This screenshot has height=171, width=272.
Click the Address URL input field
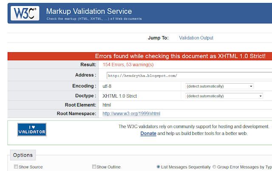(189, 76)
